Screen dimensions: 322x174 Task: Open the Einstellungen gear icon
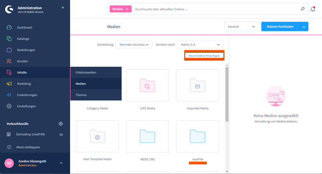[x=9, y=106]
